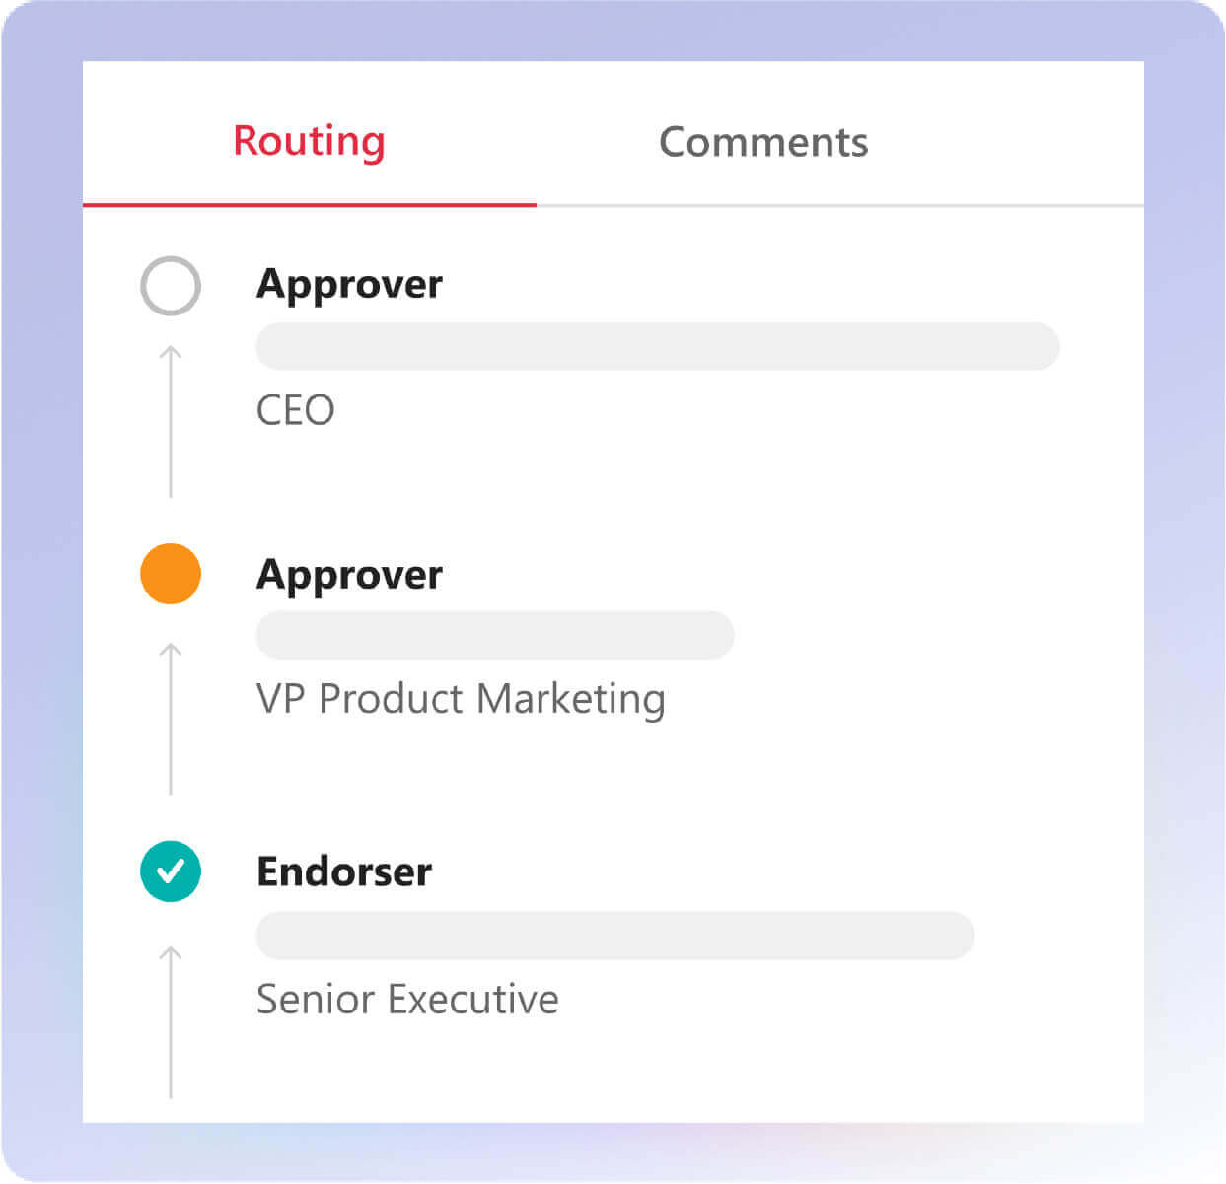Open the Routing tab

pos(309,141)
